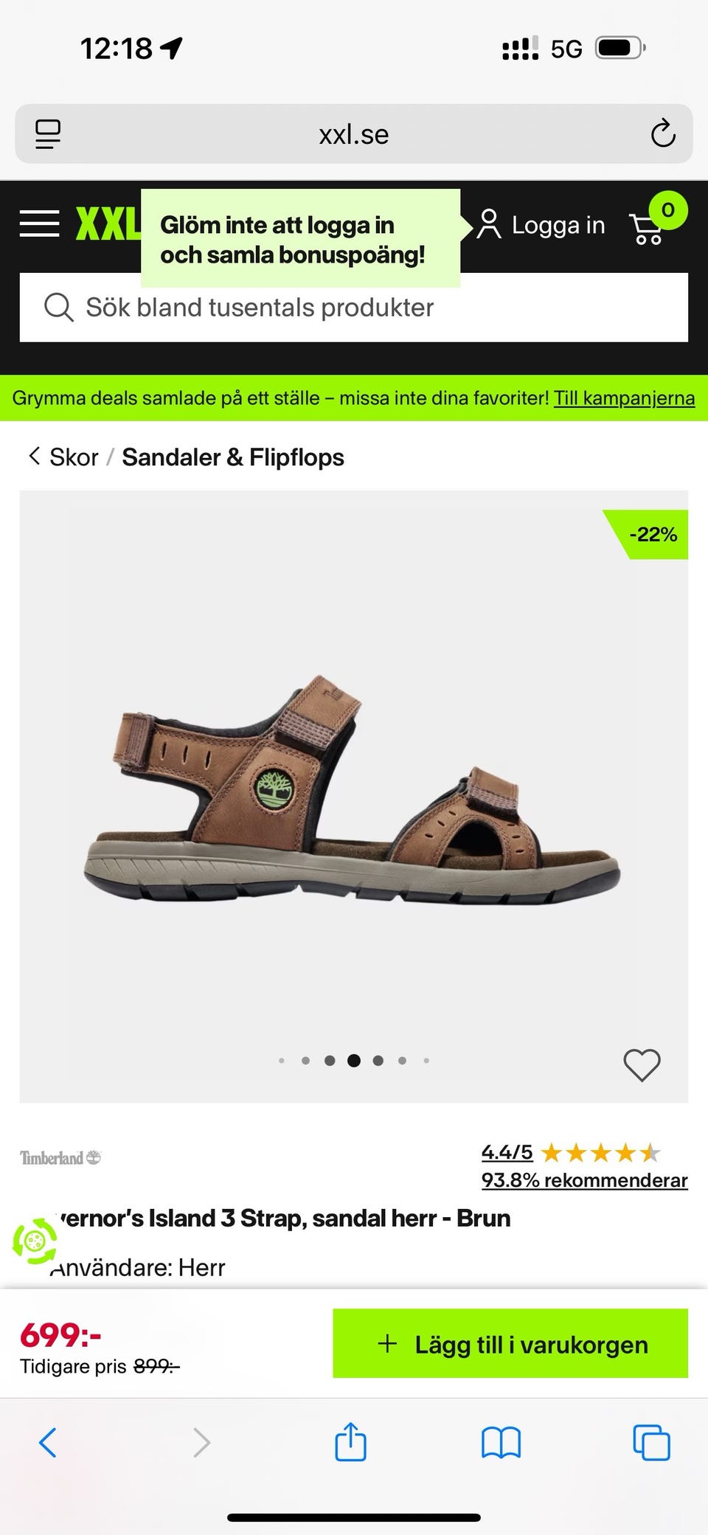This screenshot has height=1535, width=708.
Task: Follow the Till kampanjerna link
Action: 624,398
